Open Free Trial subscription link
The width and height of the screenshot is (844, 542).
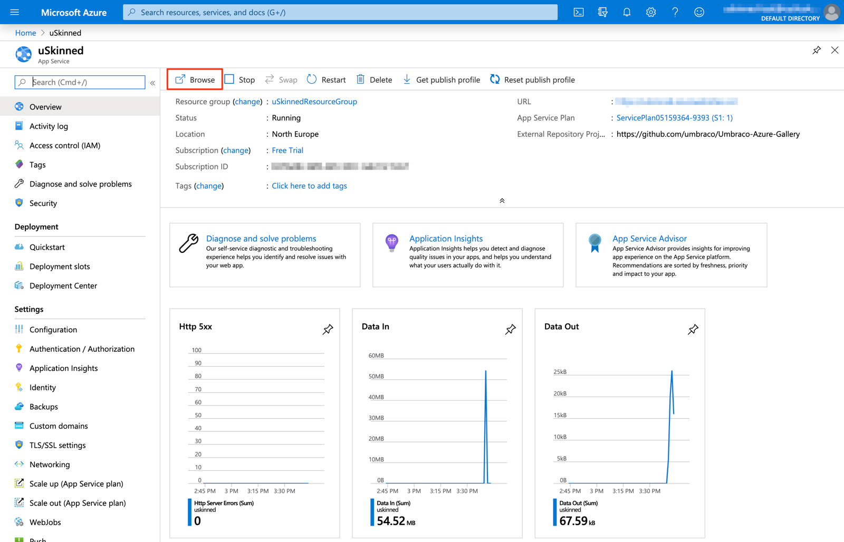pos(287,150)
